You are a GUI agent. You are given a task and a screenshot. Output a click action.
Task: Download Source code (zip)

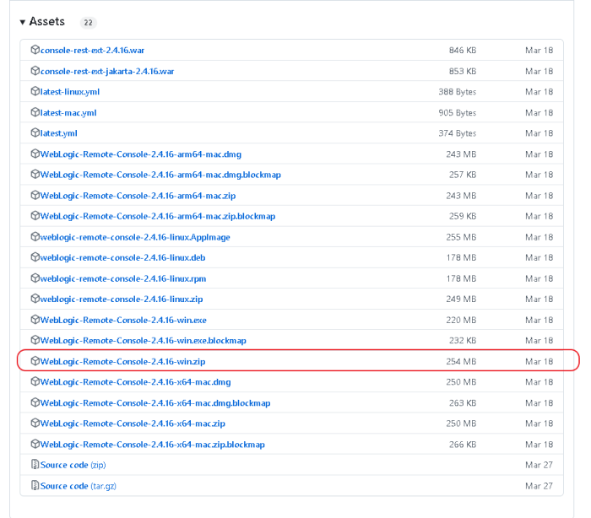[73, 465]
